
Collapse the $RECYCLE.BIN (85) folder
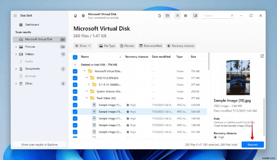tap(87, 78)
